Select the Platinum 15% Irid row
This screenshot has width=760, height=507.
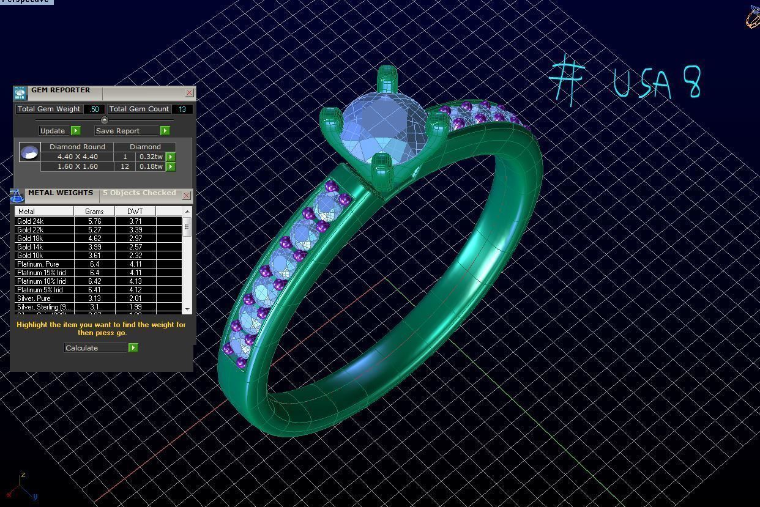click(99, 273)
